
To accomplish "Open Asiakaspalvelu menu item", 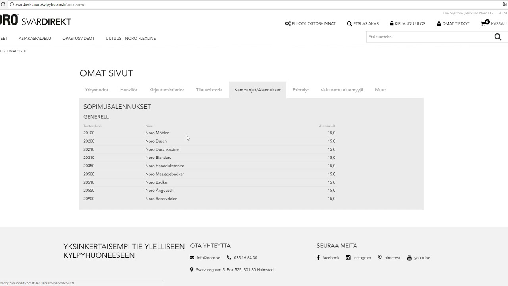I will coord(35,39).
